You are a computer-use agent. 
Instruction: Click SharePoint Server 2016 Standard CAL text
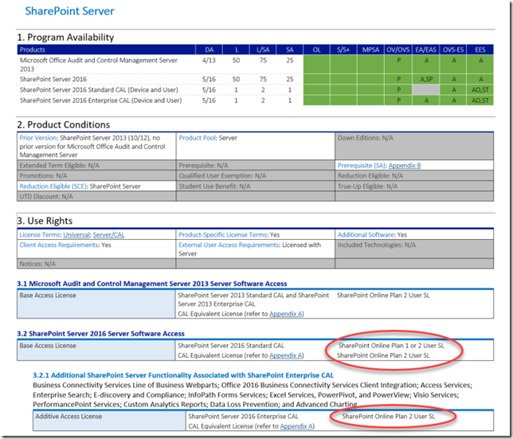[x=231, y=346]
